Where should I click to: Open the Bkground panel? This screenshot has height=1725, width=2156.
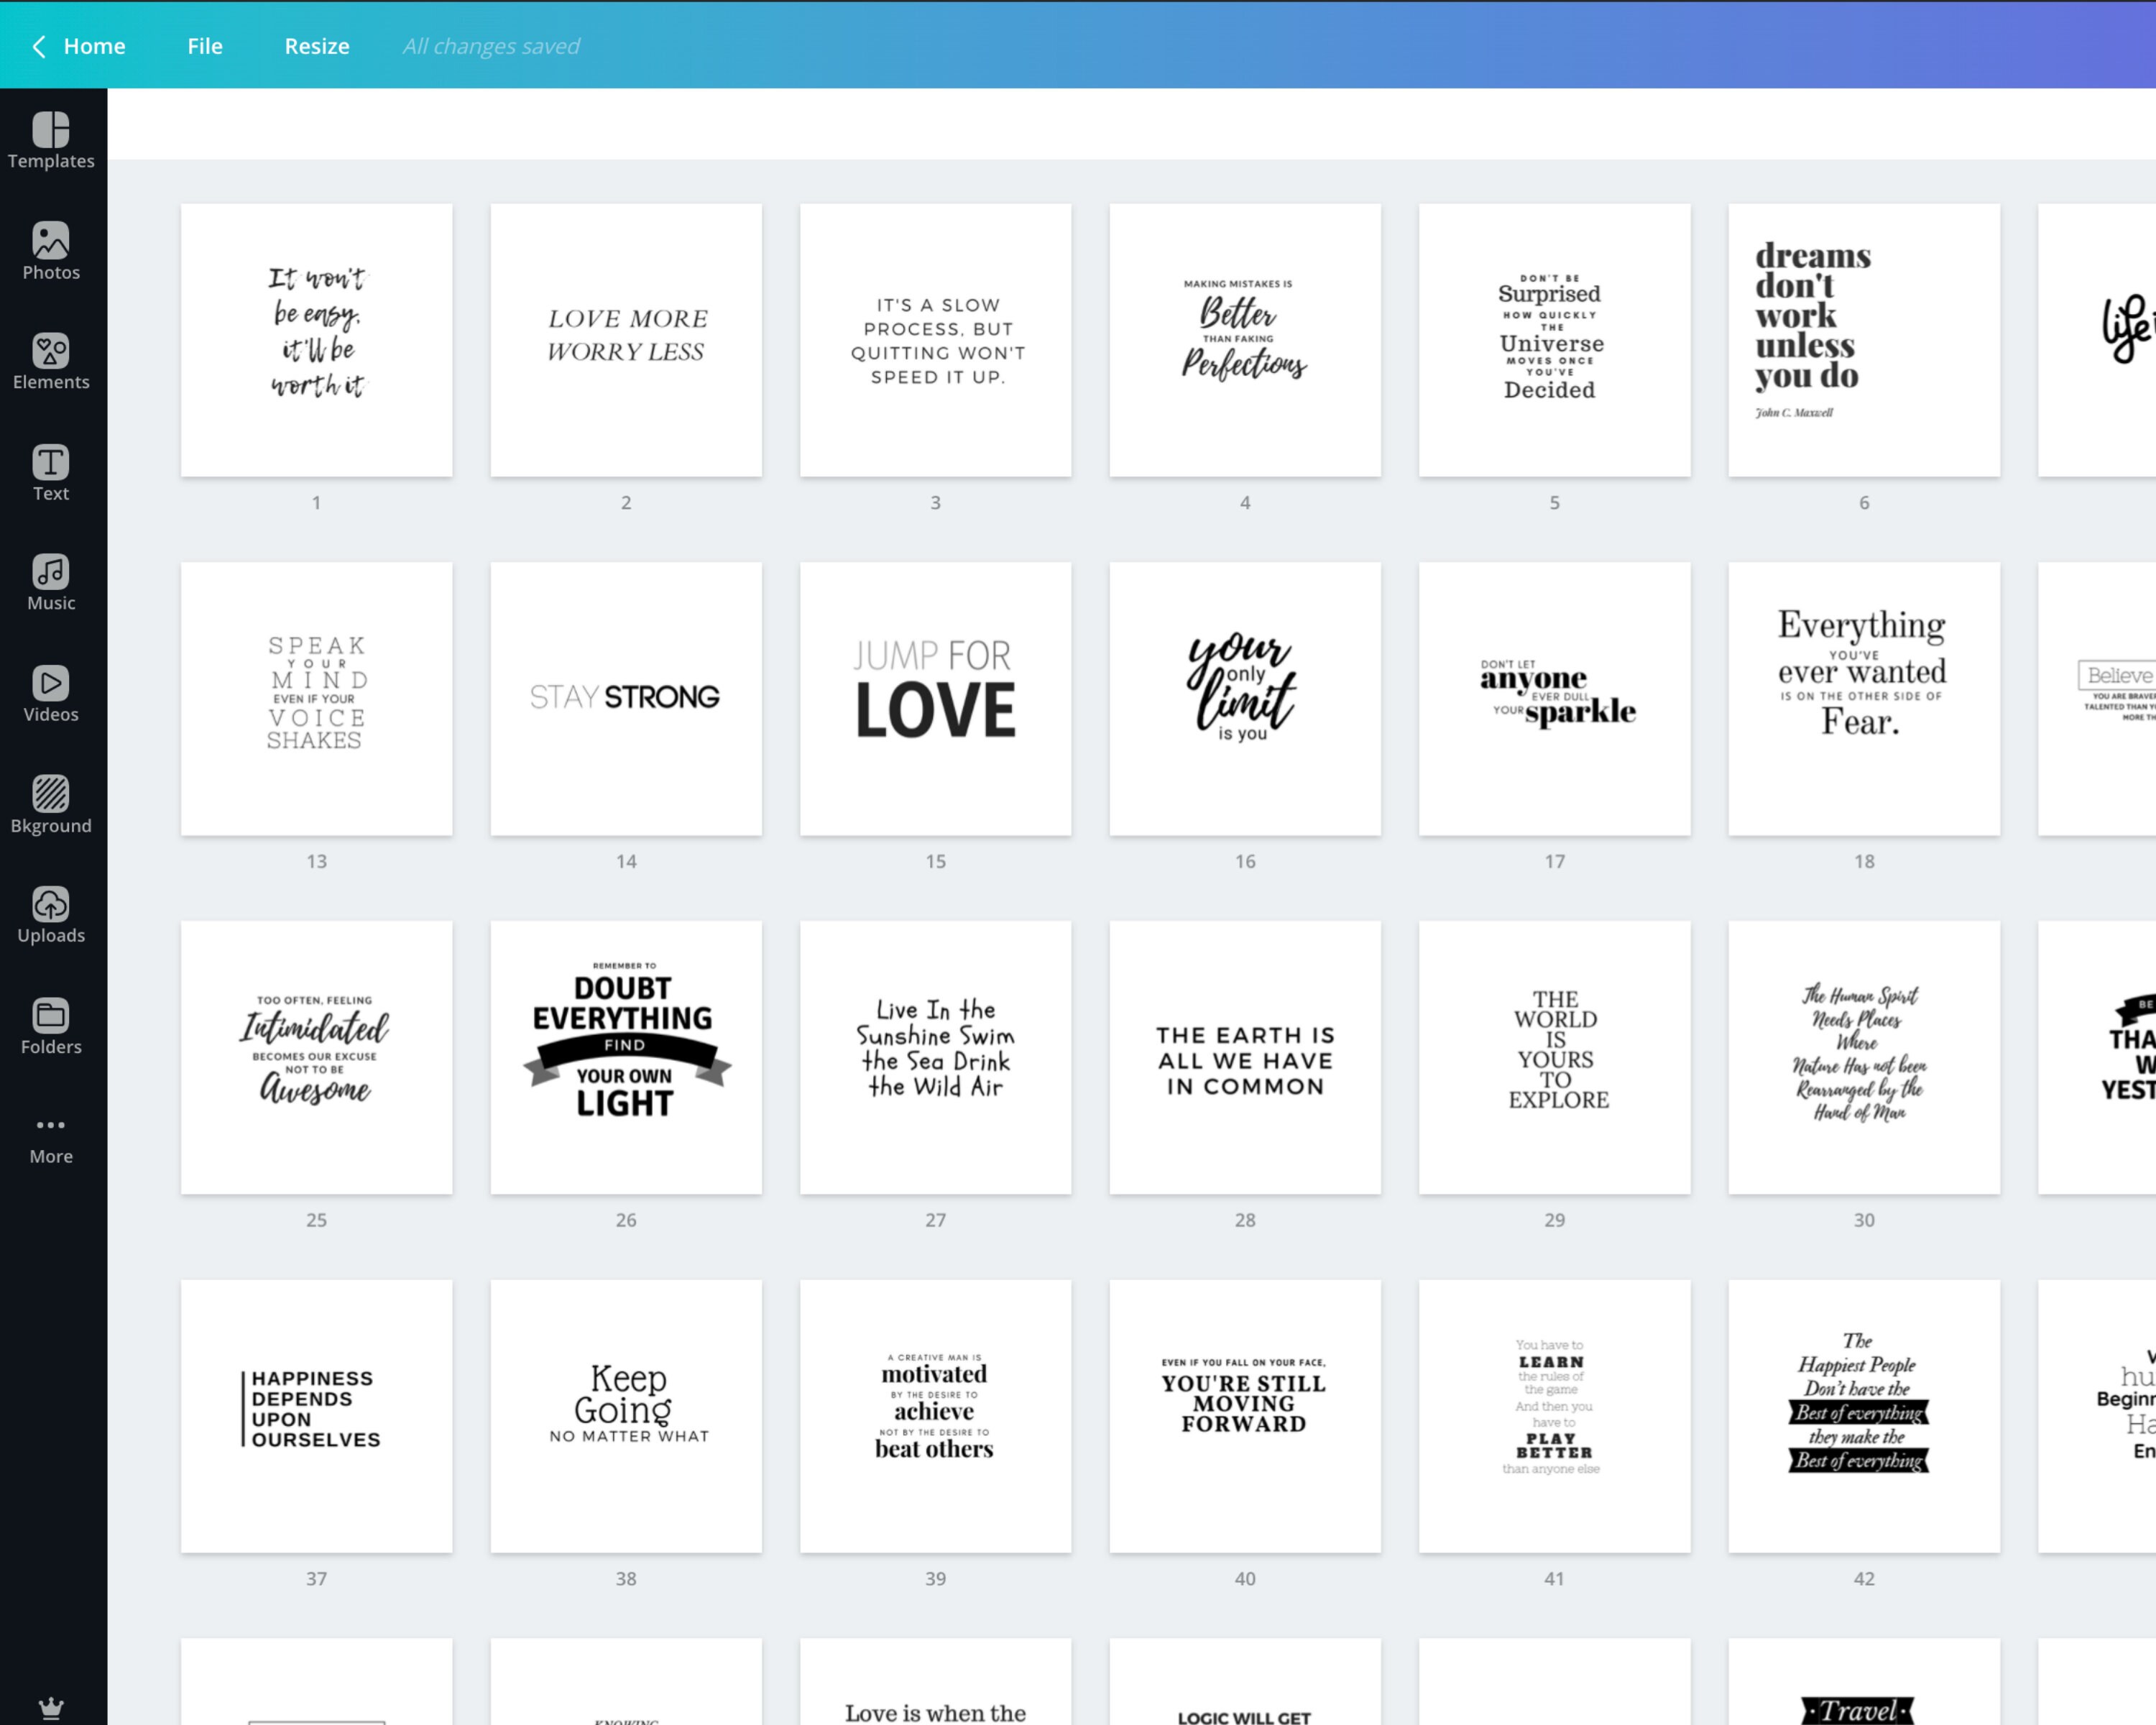pyautogui.click(x=51, y=803)
